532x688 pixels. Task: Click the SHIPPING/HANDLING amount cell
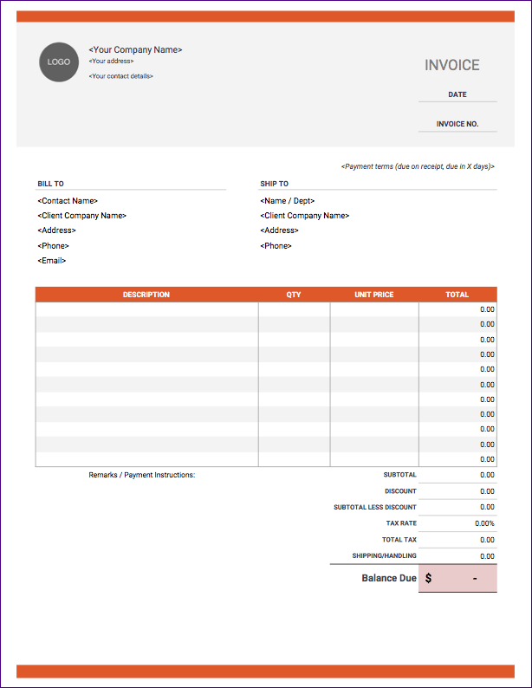point(457,556)
